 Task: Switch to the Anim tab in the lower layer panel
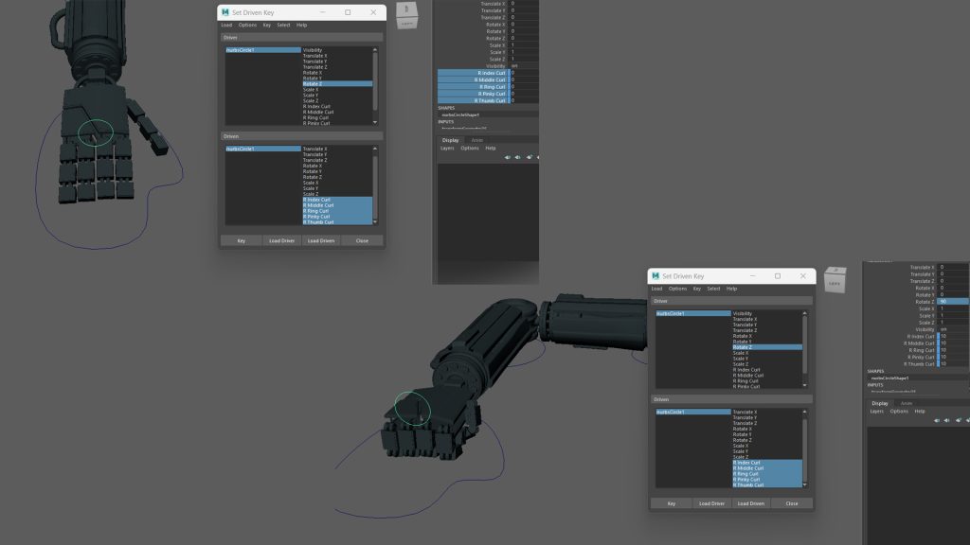point(907,403)
